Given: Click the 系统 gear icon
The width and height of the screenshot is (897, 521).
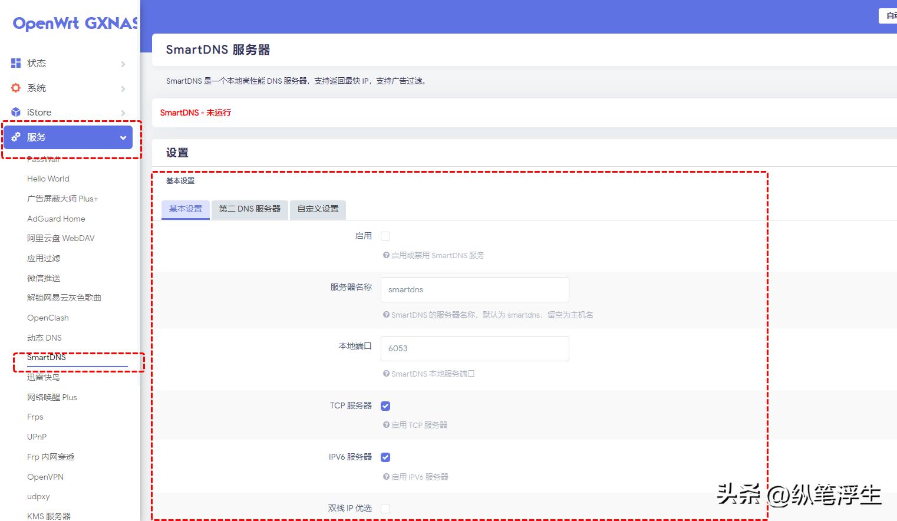Looking at the screenshot, I should [x=15, y=87].
